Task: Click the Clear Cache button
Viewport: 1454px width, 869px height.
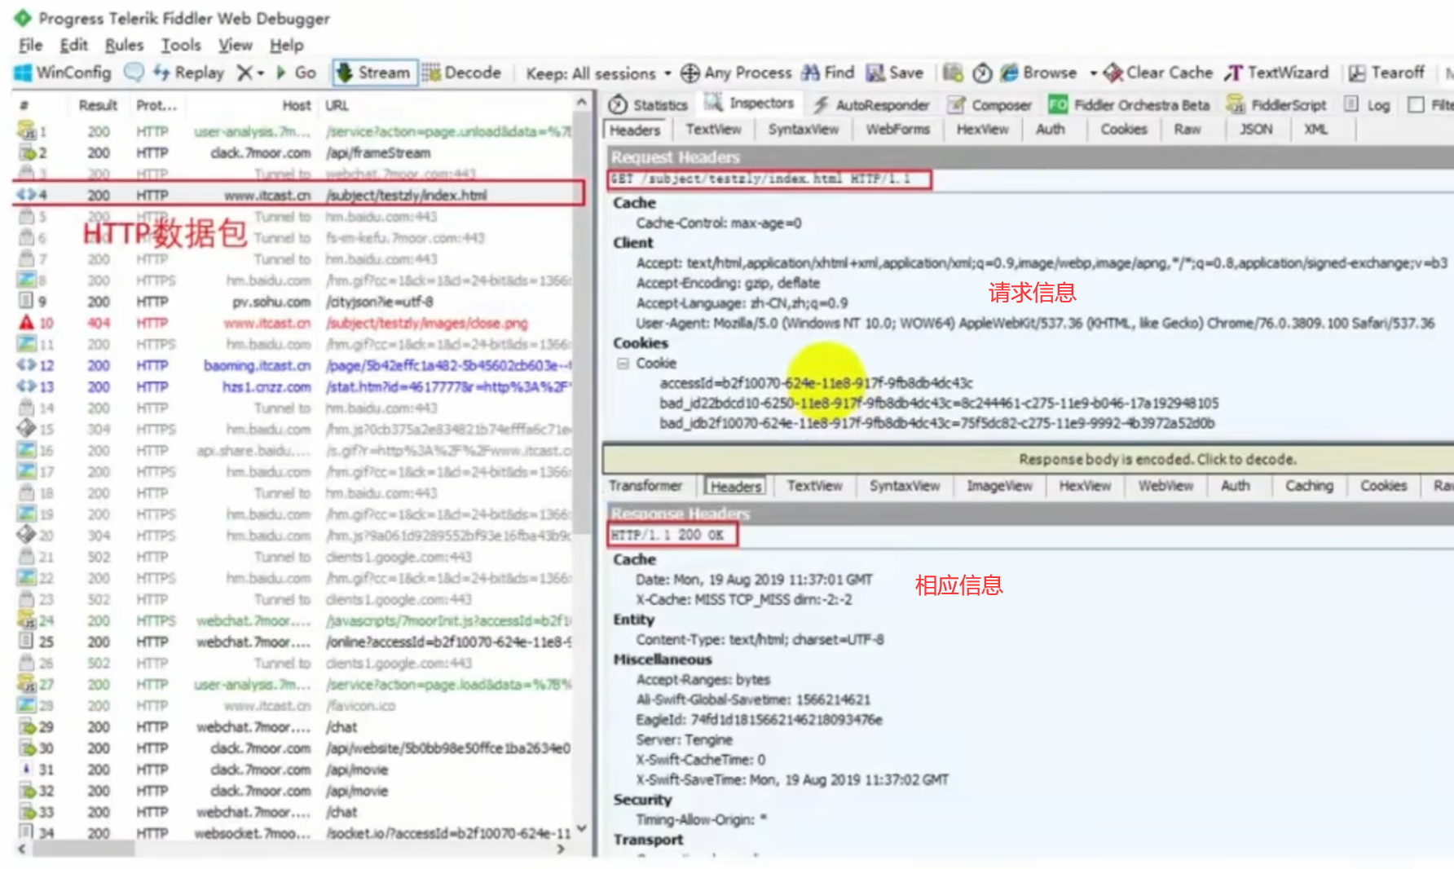Action: pos(1158,73)
